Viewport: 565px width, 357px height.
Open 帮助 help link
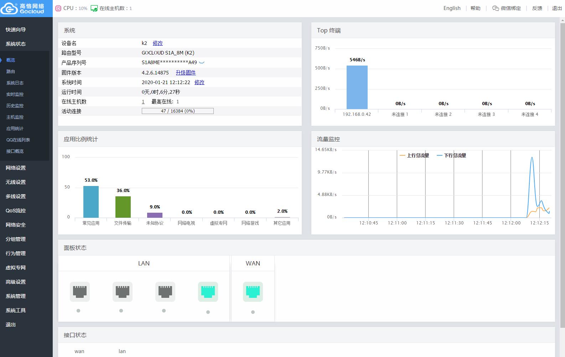pos(475,8)
